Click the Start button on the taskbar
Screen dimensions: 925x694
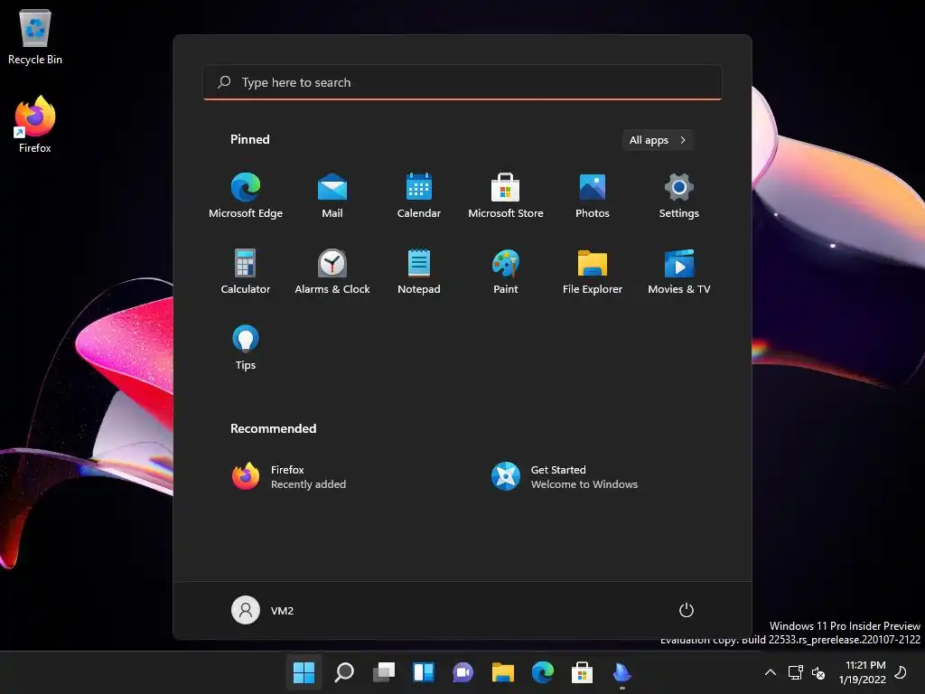[304, 672]
